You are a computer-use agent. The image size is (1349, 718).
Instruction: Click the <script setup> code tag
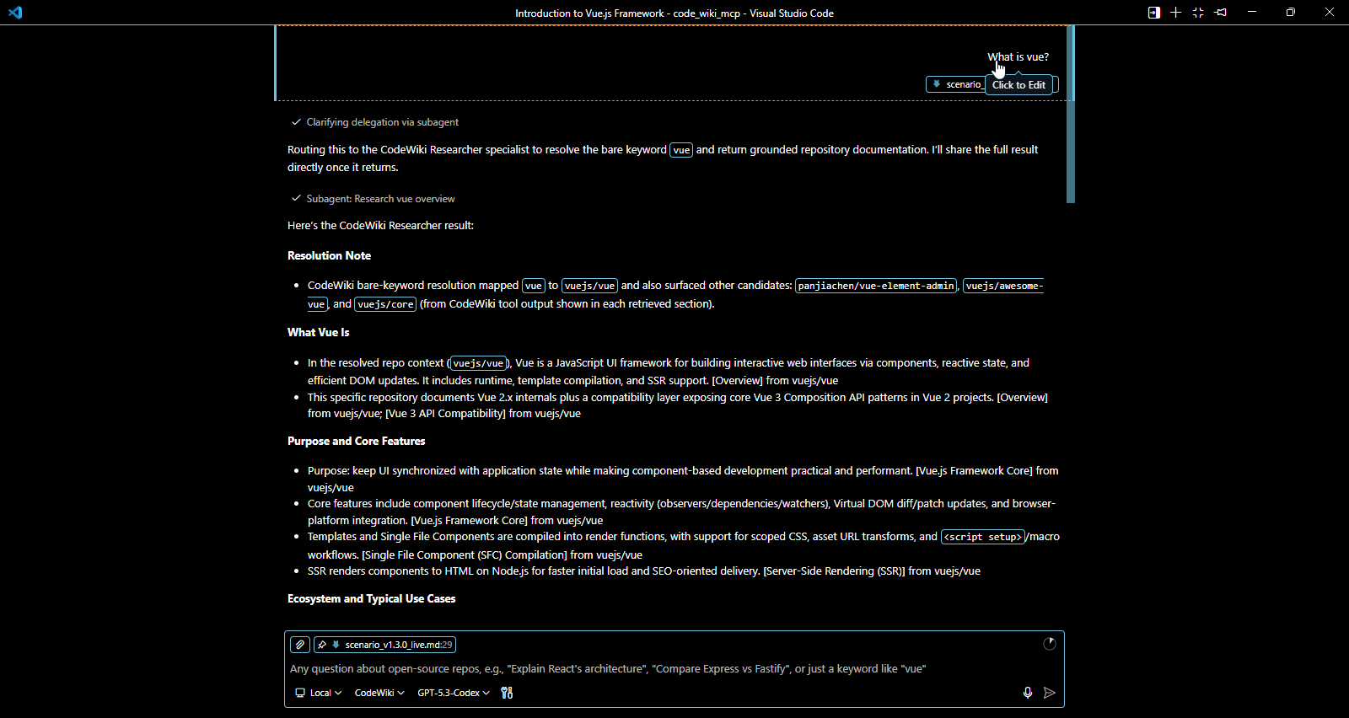point(982,537)
